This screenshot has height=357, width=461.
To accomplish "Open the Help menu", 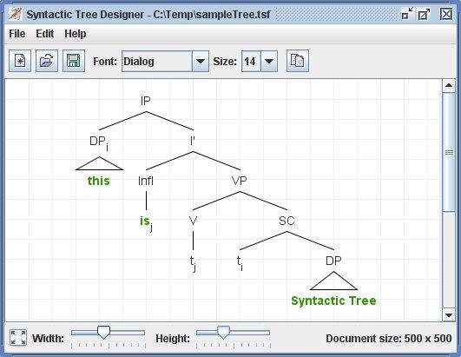I will [76, 34].
